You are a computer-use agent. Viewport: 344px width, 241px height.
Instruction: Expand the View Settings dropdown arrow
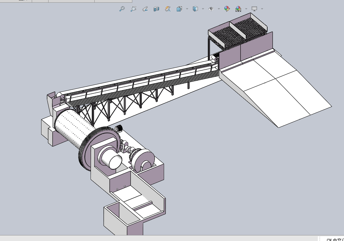(262, 9)
